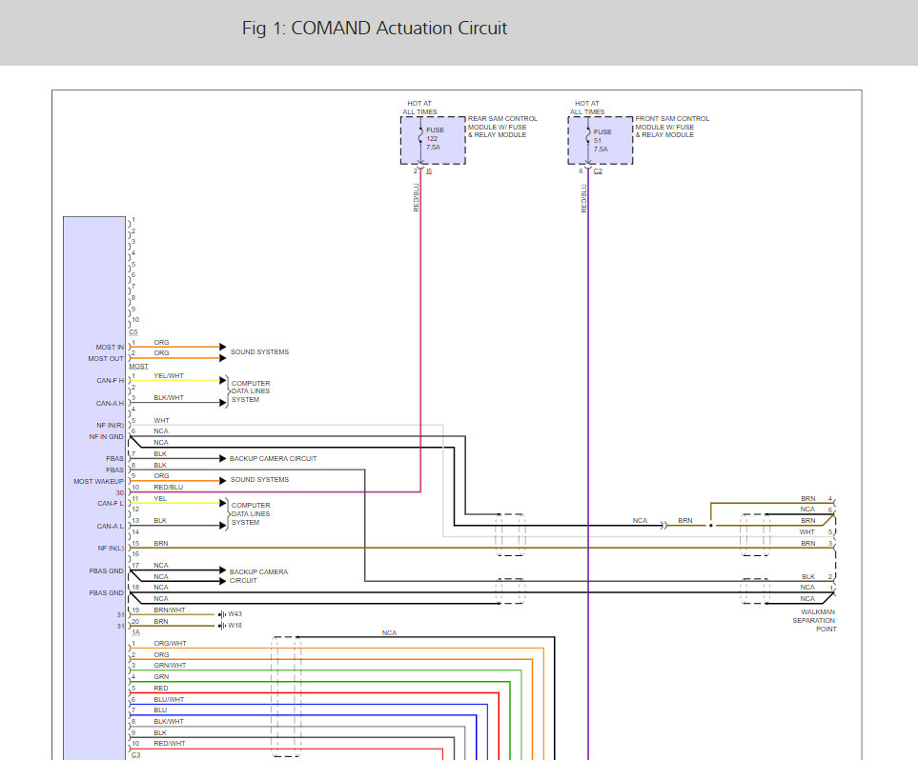Click the splice dot next to the NCA BRN label
Image resolution: width=918 pixels, height=780 pixels.
tap(710, 525)
